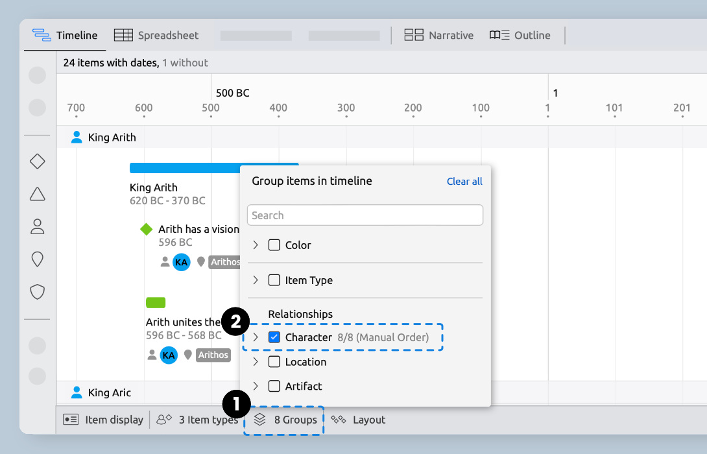Viewport: 707px width, 454px height.
Task: Click KA avatar under Arith has a vision
Action: click(x=181, y=262)
